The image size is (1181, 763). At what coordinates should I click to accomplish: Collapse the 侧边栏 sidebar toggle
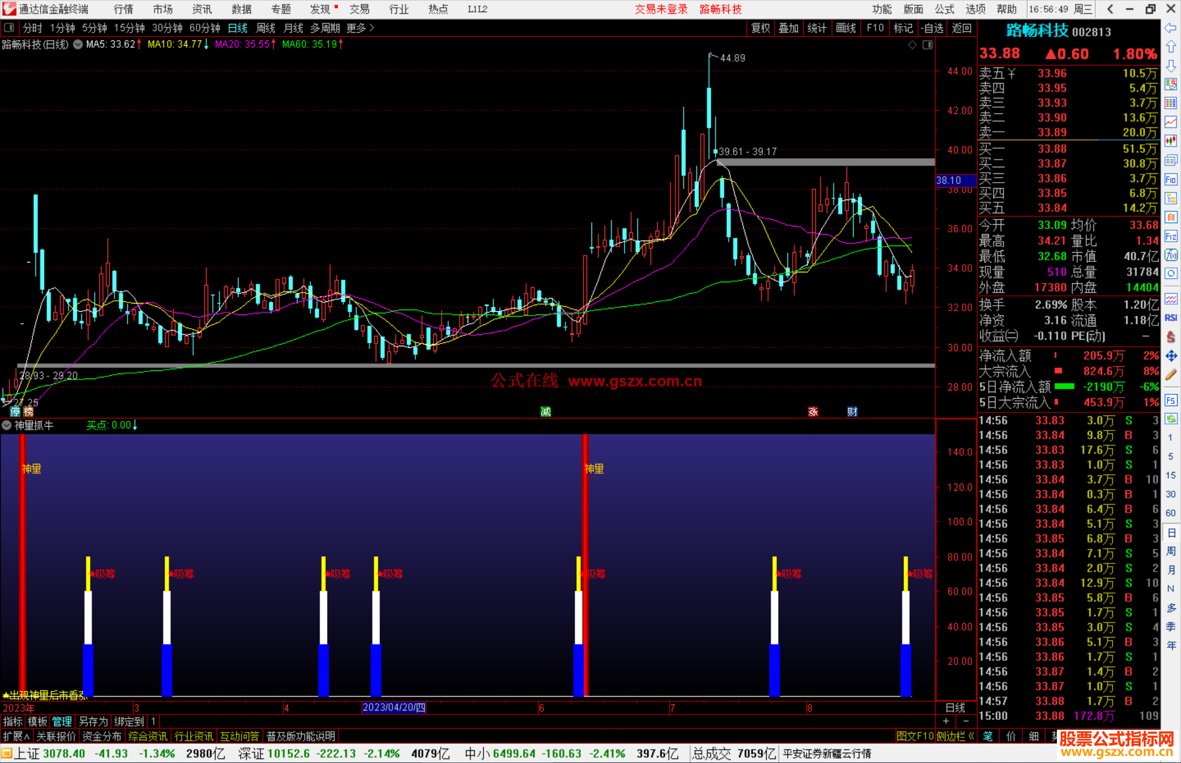point(955,736)
